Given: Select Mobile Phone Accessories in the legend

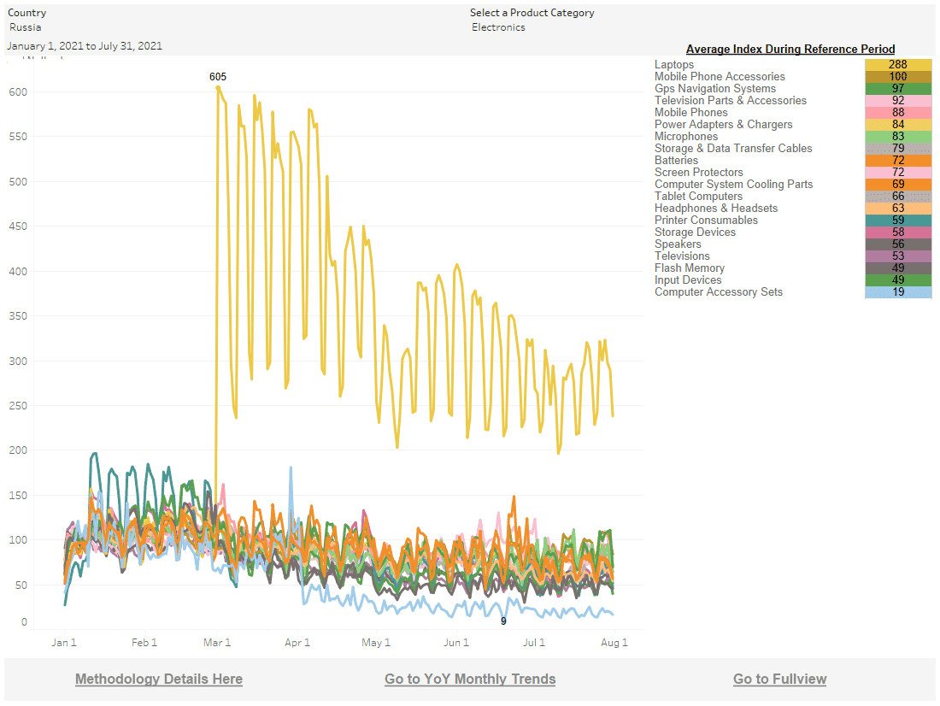Looking at the screenshot, I should pos(720,77).
